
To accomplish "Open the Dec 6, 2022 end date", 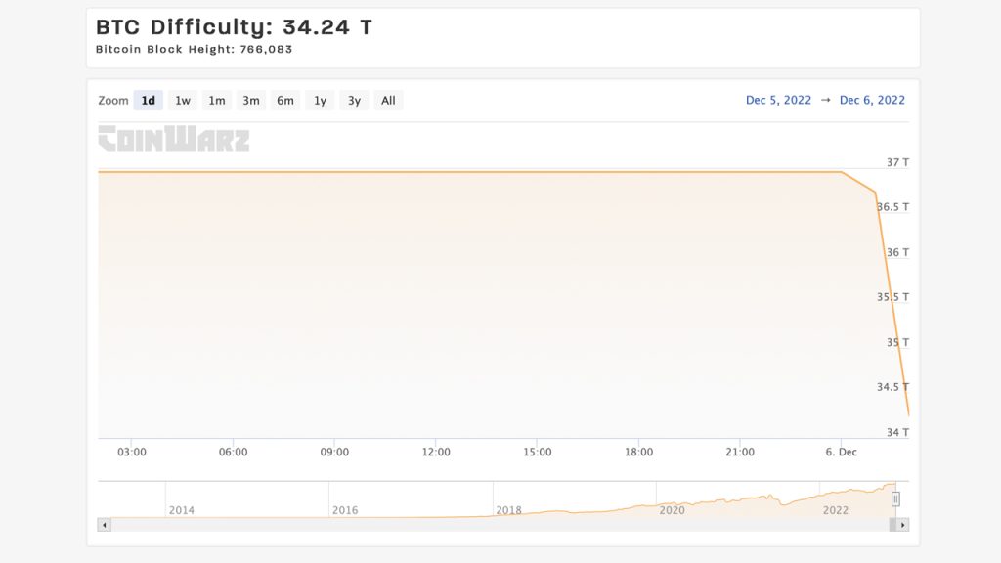I will (871, 99).
